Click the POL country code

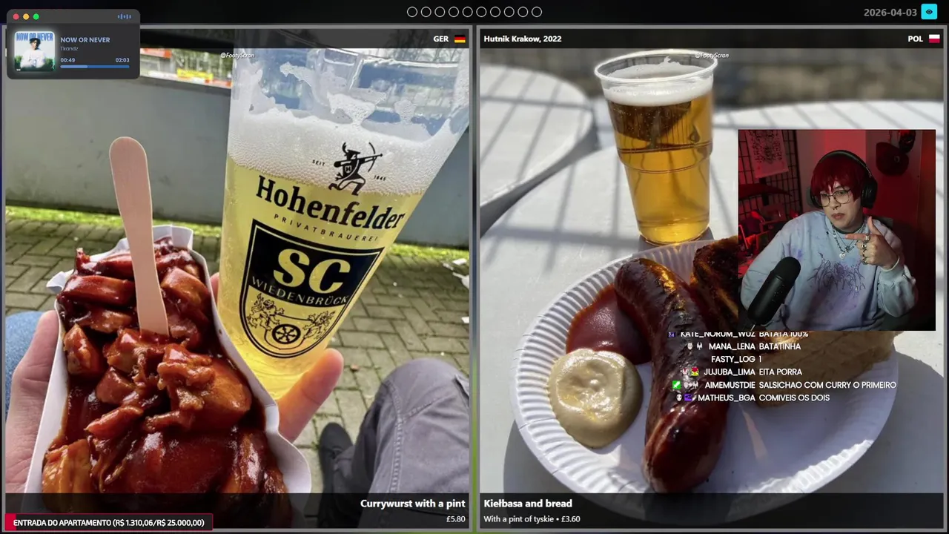[x=916, y=39]
